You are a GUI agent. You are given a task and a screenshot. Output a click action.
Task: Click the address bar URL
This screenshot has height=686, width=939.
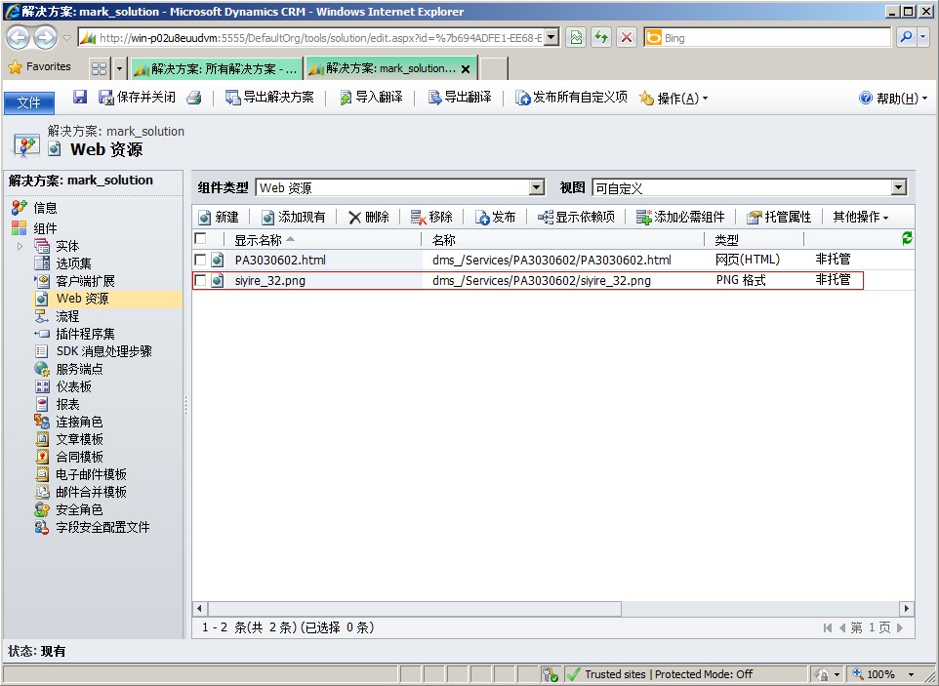click(320, 38)
